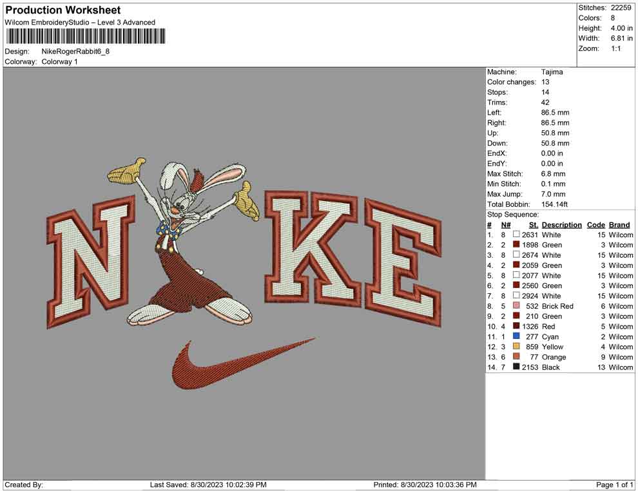Click the barcode under the software name
Image resolution: width=638 pixels, height=491 pixels.
coord(86,36)
